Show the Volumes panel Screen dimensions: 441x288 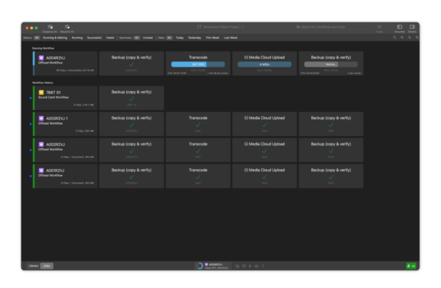(x=400, y=28)
